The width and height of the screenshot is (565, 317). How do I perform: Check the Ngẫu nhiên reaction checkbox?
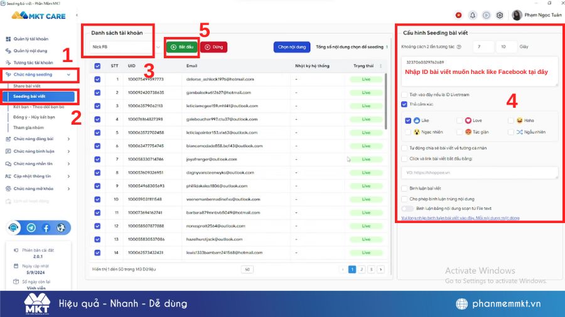click(510, 132)
